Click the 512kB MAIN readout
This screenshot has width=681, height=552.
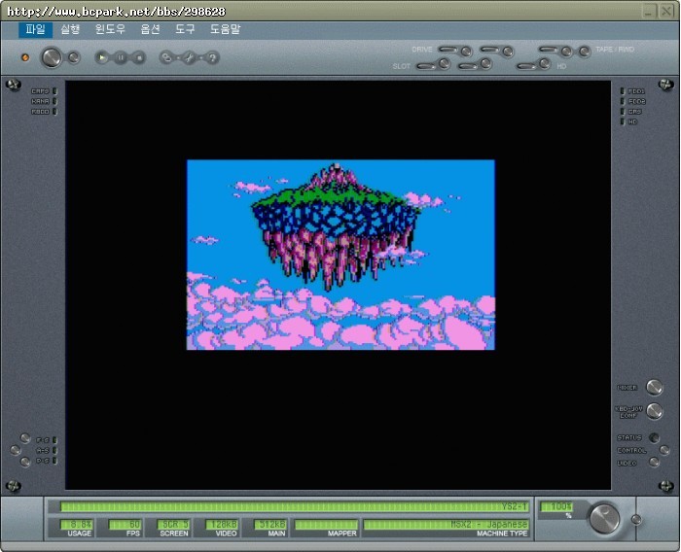coord(269,525)
